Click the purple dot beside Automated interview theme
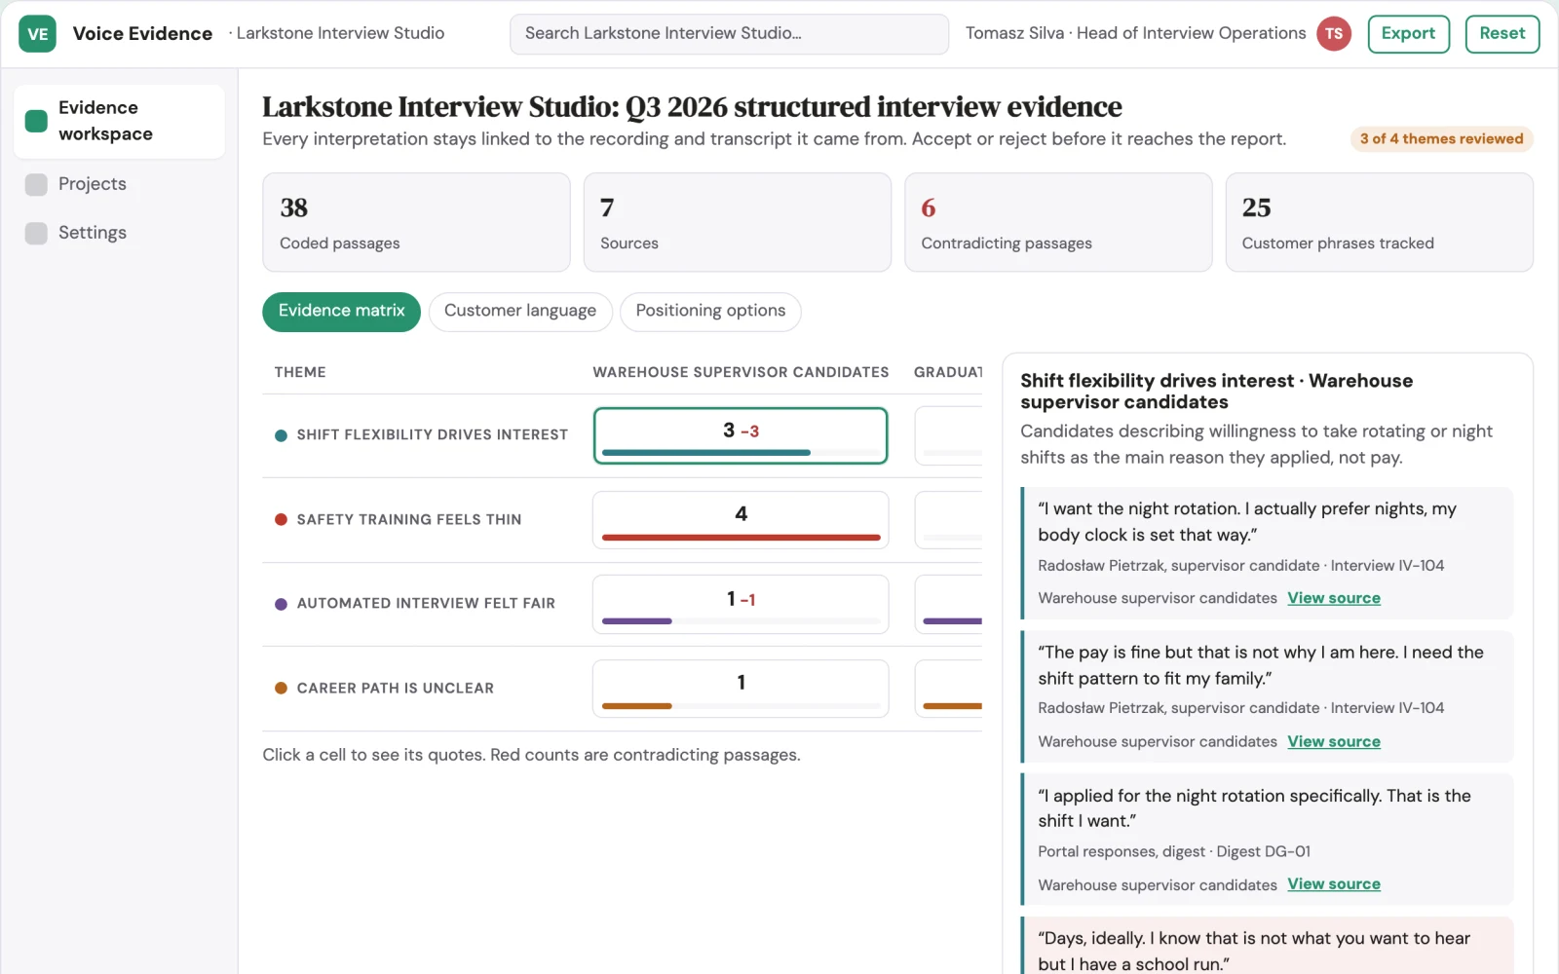 pyautogui.click(x=281, y=604)
